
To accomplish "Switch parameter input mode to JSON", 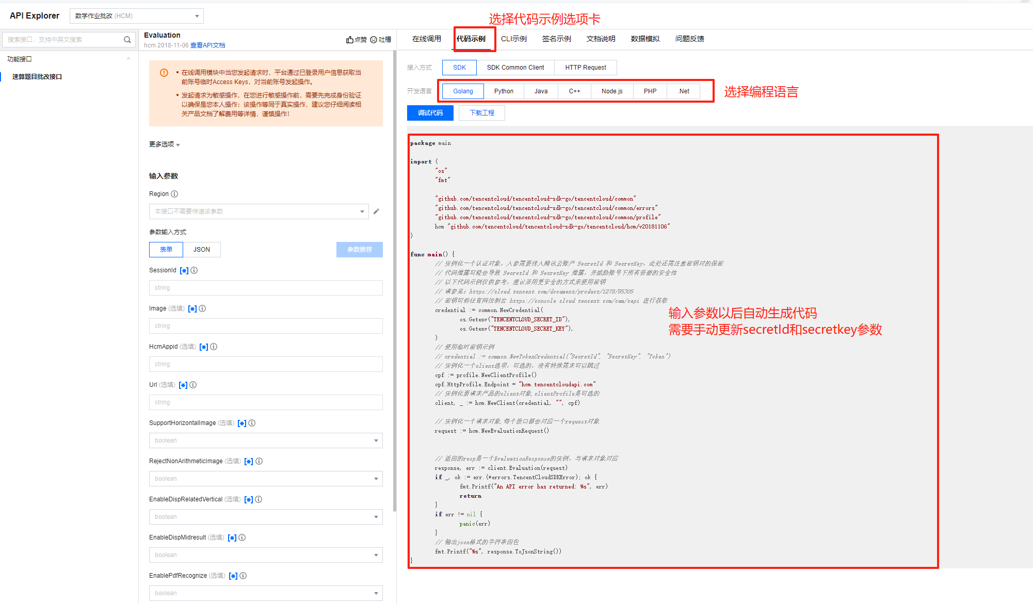I will point(201,250).
